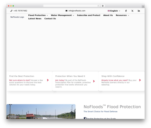Open the X (Twitter) social icon
The height and width of the screenshot is (128, 151).
pos(132,11)
